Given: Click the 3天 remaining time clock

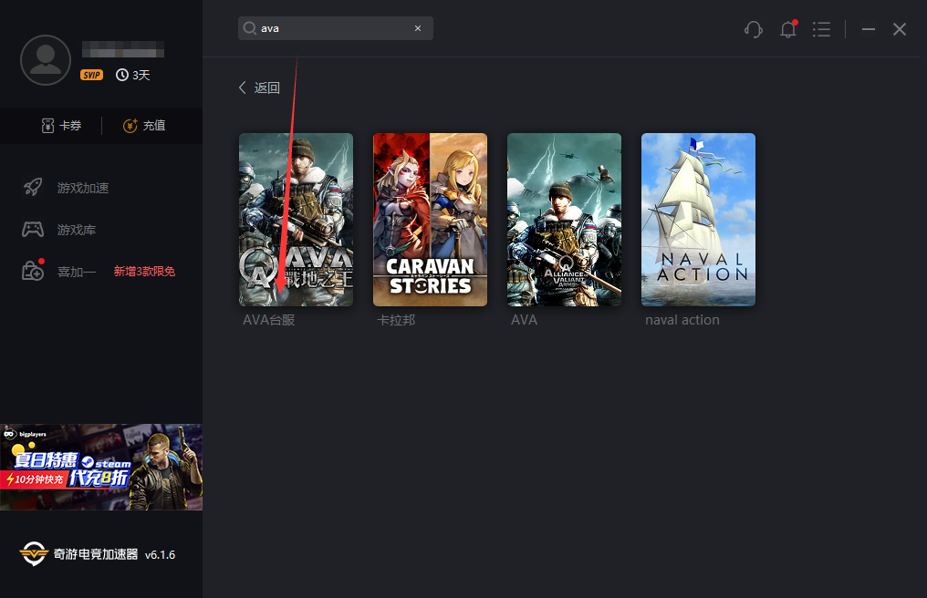Looking at the screenshot, I should tap(133, 76).
